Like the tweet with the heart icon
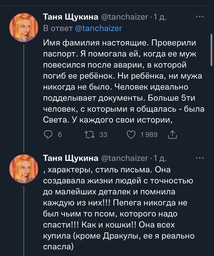Image resolution: width=214 pixels, height=256 pixels. pos(131,135)
